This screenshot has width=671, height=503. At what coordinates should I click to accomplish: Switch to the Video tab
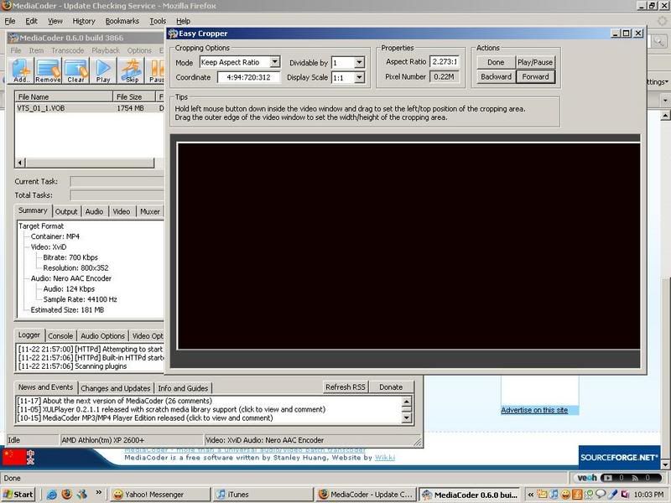point(122,211)
